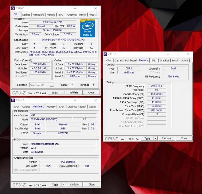Click the NB Frequency value 799.8 MHz

[x=173, y=77]
